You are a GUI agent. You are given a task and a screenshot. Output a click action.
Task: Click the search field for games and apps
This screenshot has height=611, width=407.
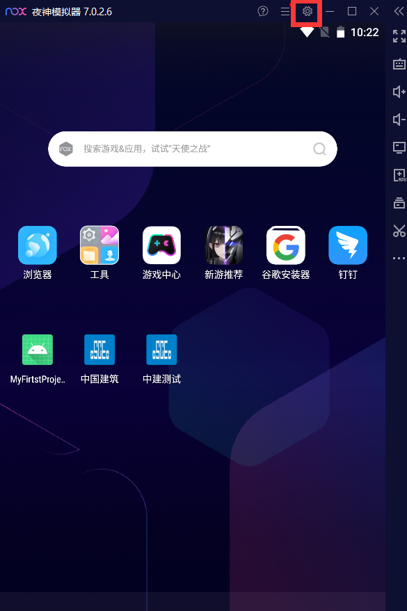(x=193, y=149)
